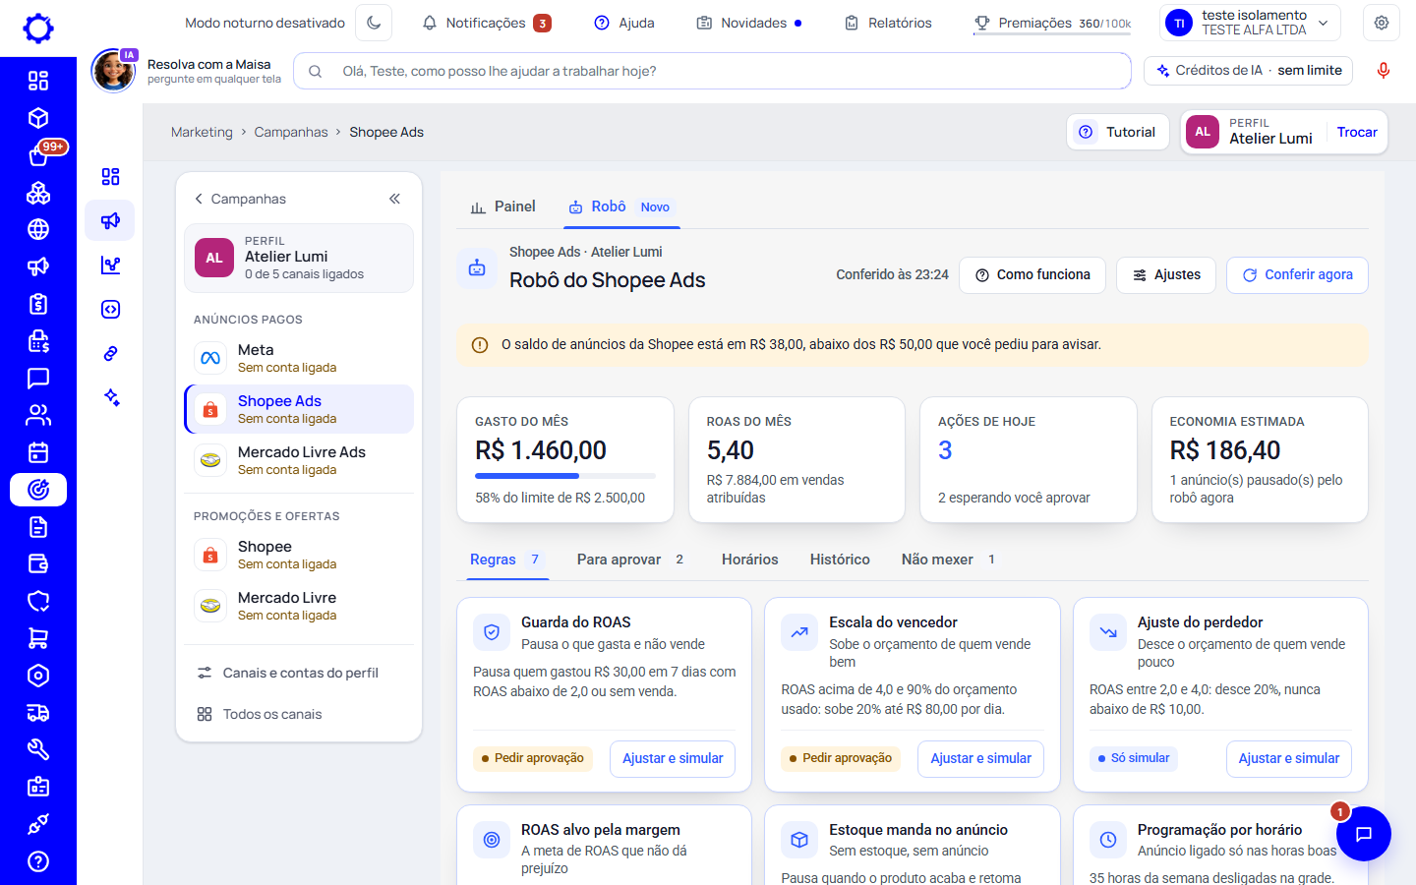Screen dimensions: 1416x885
Task: Click Como funciona button
Action: pos(1032,275)
